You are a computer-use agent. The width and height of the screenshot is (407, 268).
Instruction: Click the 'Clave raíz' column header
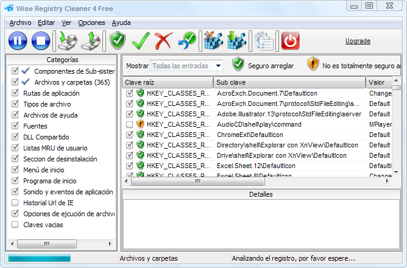[167, 82]
